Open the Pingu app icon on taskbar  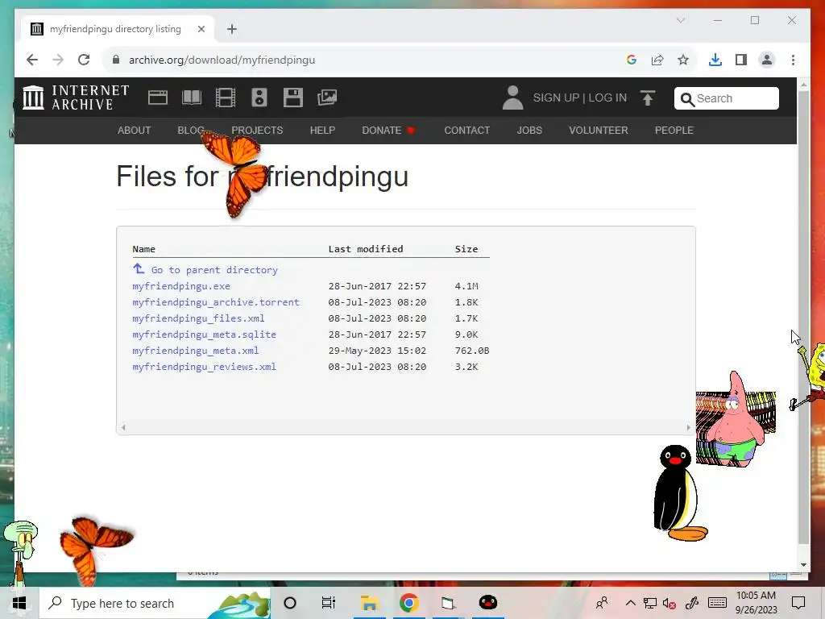tap(487, 603)
